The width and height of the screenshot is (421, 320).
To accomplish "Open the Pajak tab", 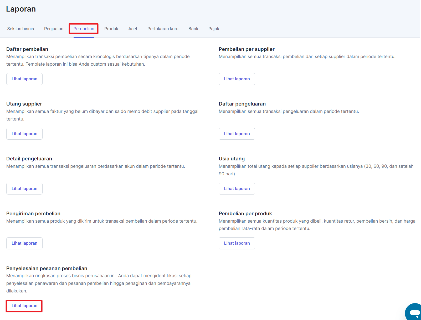I will [x=214, y=29].
